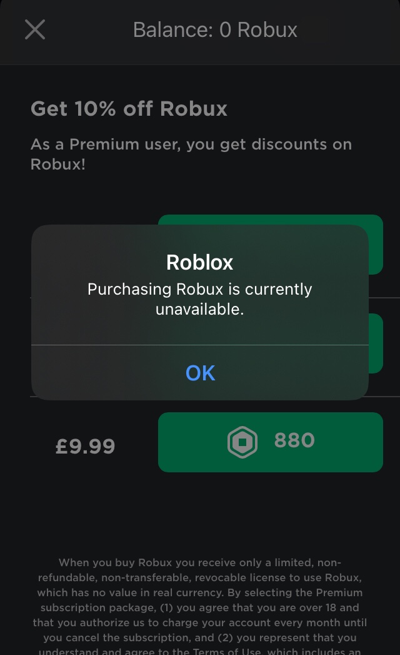
Task: Tap the 880 amount number
Action: pyautogui.click(x=294, y=440)
